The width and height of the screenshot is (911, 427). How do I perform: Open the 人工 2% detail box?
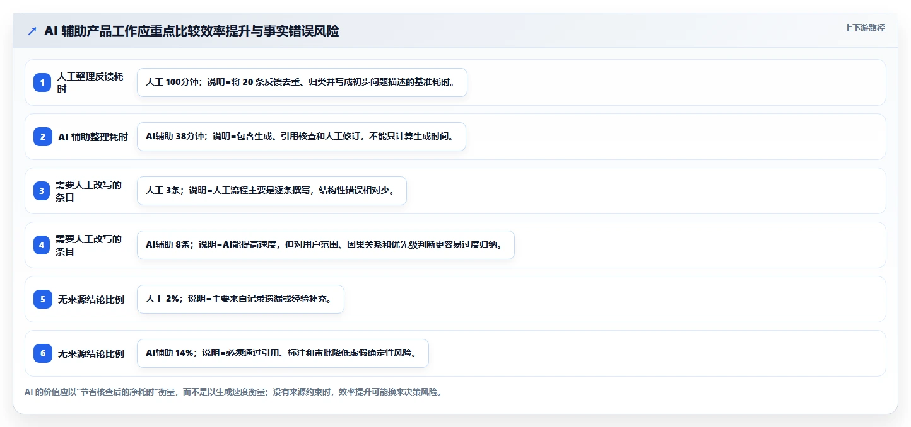(x=240, y=299)
